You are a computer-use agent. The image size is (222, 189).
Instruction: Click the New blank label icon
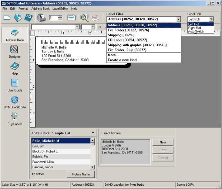click(7, 18)
